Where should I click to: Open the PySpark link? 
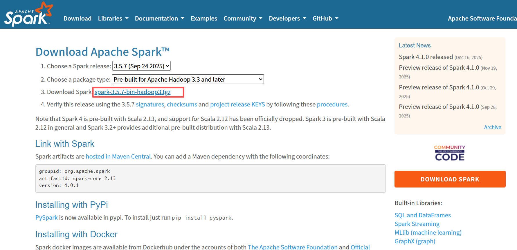[x=46, y=218]
